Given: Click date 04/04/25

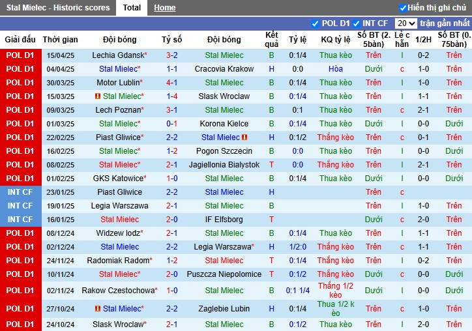Looking at the screenshot, I should point(60,69).
